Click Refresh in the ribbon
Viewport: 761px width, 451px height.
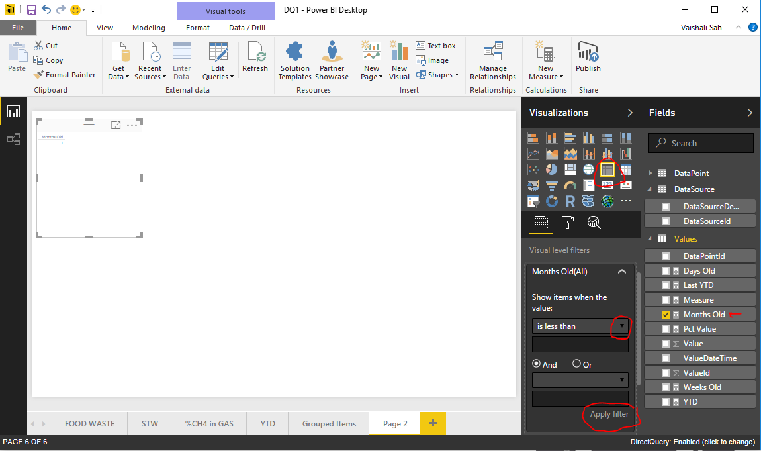coord(255,57)
